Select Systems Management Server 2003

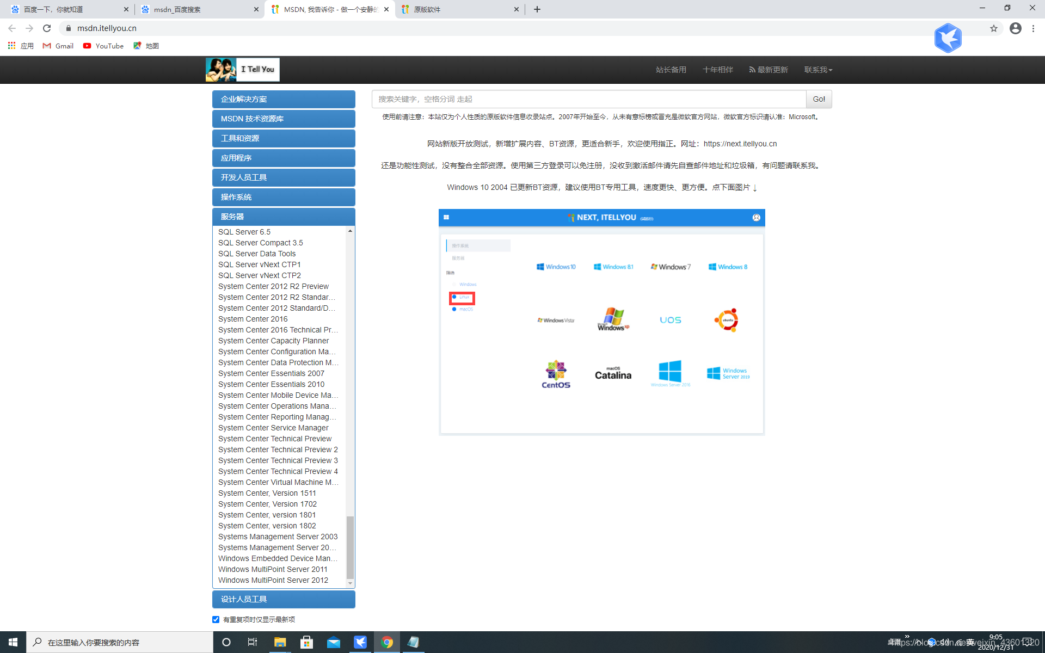(x=278, y=537)
